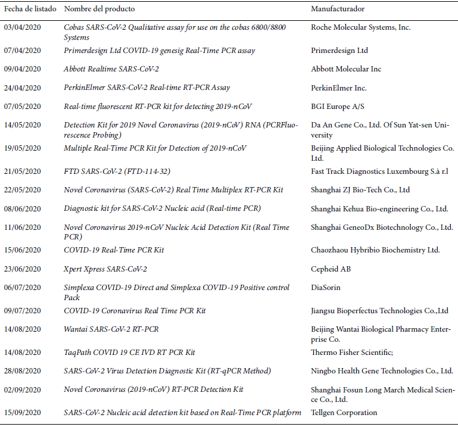Click FTD SARS-CoV-2 (FTD-114-32)
Screen dimensions: 458x427
(x=117, y=171)
